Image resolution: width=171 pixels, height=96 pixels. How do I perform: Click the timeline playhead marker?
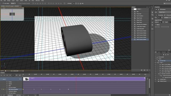pos(76,74)
